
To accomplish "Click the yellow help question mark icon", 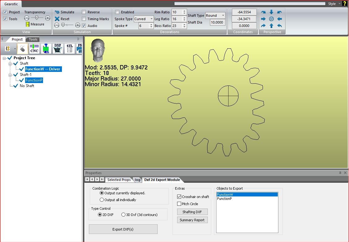I will point(345,3).
